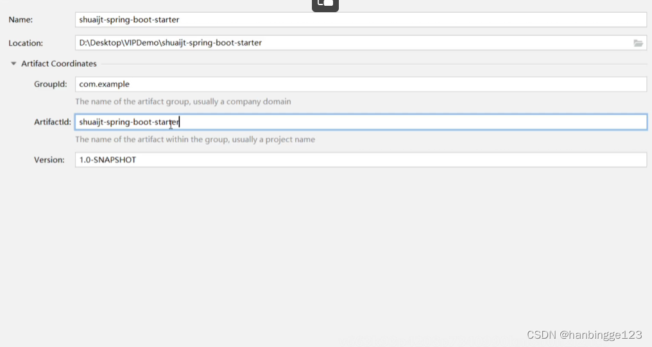This screenshot has height=347, width=652.
Task: Click the Name label
Action: click(x=21, y=20)
